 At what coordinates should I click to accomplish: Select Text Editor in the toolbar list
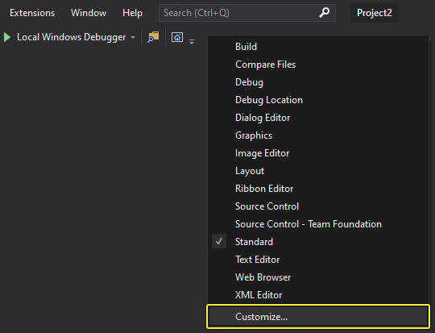pos(318,260)
